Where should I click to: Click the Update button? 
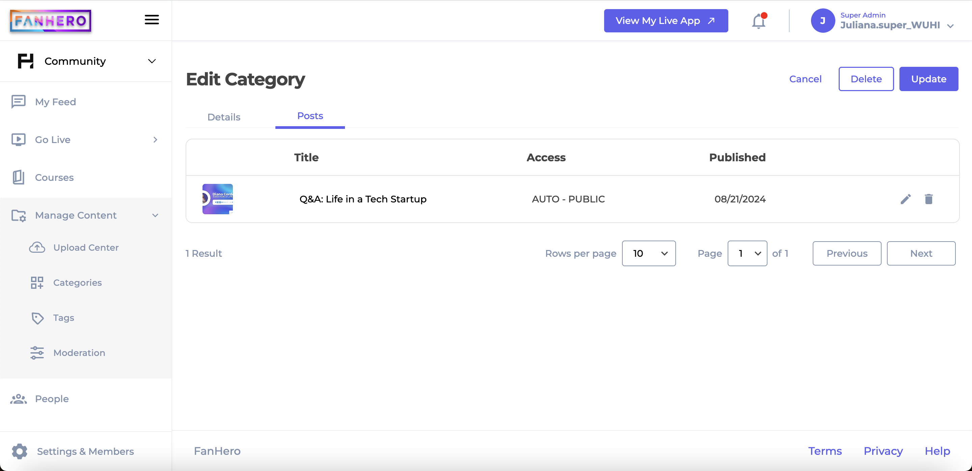[x=928, y=79]
